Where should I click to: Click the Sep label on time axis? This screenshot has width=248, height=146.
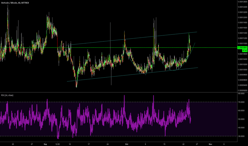pyautogui.click(x=46, y=144)
